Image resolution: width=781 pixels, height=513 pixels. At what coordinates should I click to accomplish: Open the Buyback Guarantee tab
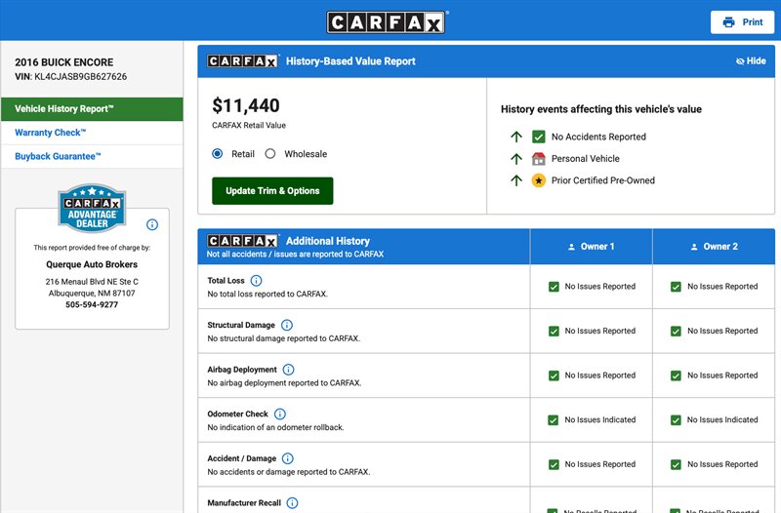click(92, 156)
